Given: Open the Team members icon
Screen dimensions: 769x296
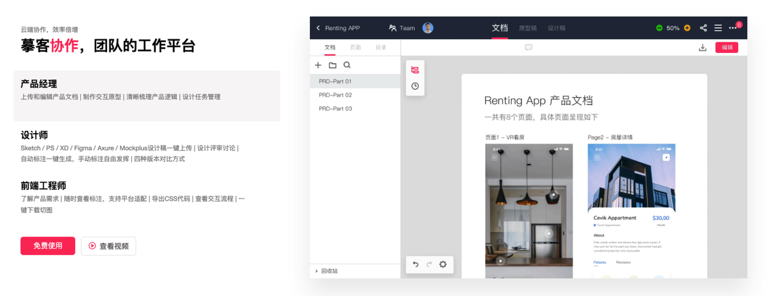Looking at the screenshot, I should point(393,28).
